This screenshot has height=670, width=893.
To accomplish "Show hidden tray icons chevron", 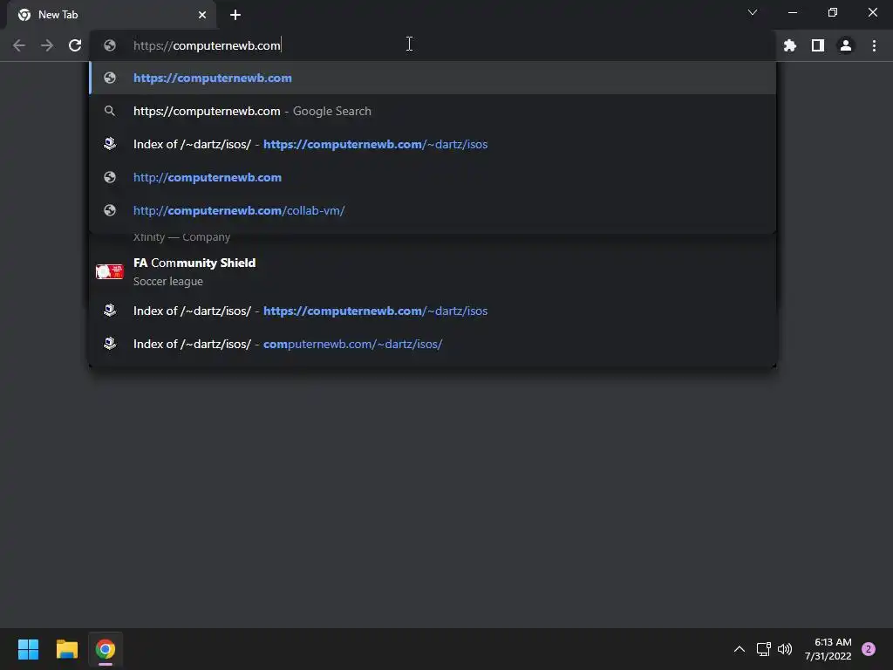I will (740, 649).
